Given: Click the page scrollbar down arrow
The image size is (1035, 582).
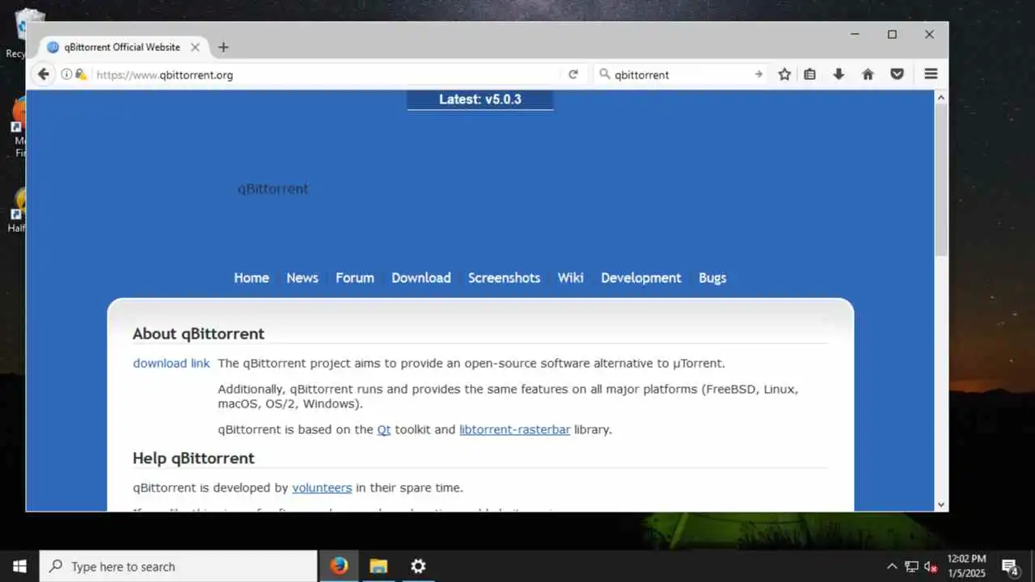Looking at the screenshot, I should point(941,504).
